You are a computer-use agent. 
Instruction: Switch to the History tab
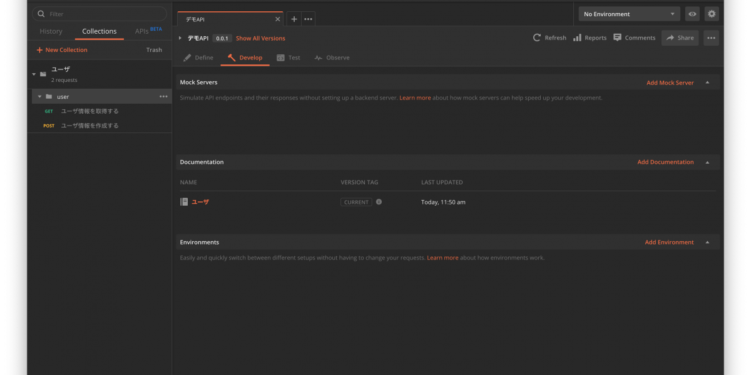coord(51,31)
